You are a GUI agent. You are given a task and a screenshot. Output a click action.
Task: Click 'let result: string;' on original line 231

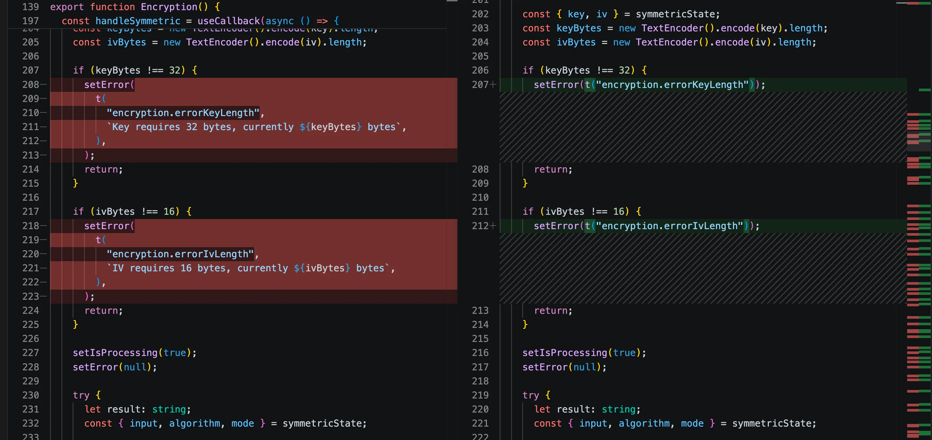pyautogui.click(x=137, y=409)
